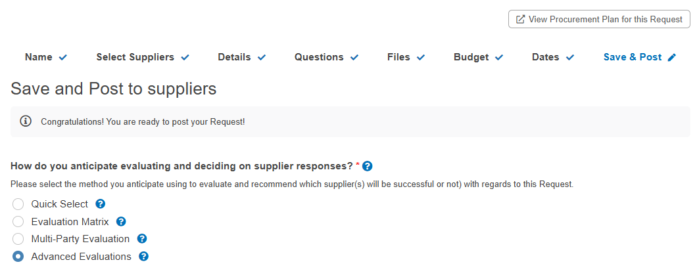Click external link icon in Procurement Plan button

point(520,20)
